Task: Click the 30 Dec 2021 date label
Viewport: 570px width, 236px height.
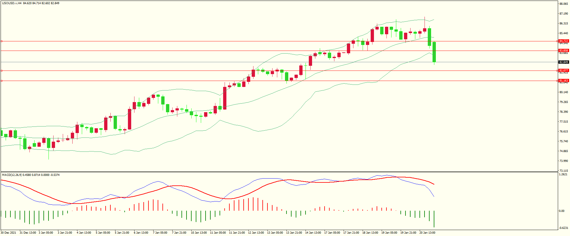Action: (x=8, y=233)
